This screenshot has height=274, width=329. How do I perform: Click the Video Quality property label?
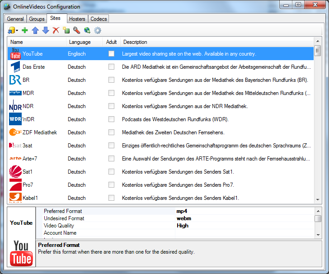(59, 226)
